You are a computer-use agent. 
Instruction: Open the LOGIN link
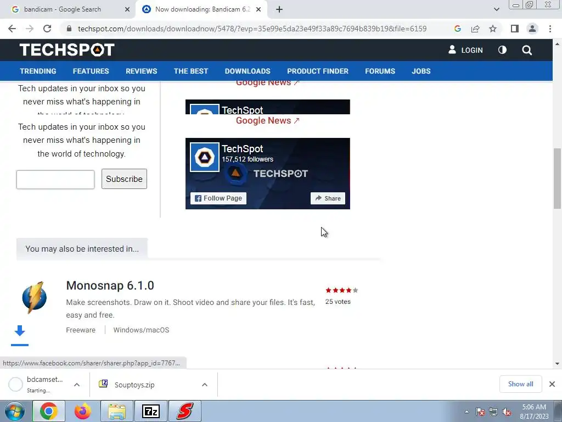(465, 50)
